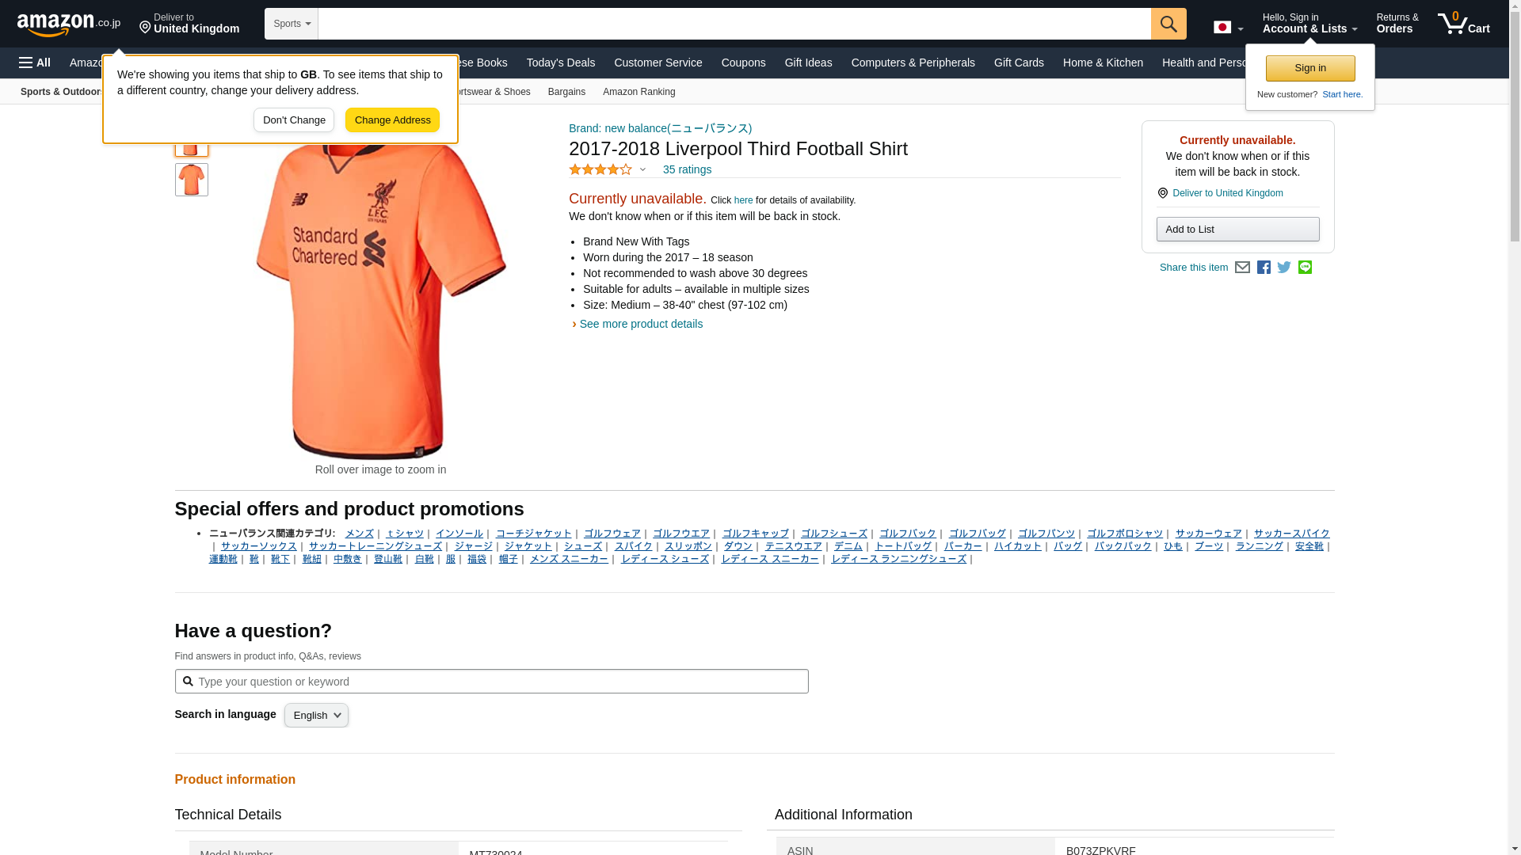
Task: Go to Amazon.co.jp home logo
Action: coord(69,24)
